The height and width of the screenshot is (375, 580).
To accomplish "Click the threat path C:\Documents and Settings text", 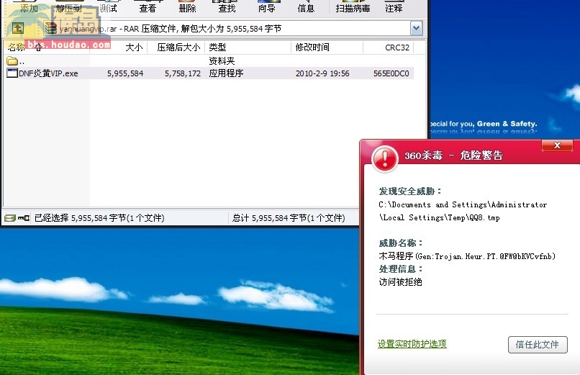I will 463,211.
